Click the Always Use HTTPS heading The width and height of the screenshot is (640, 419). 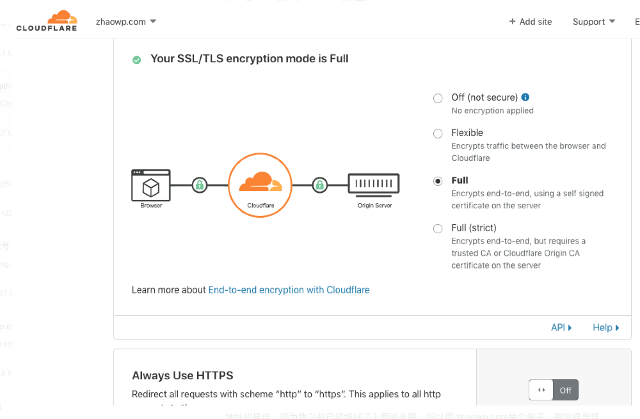coord(182,375)
